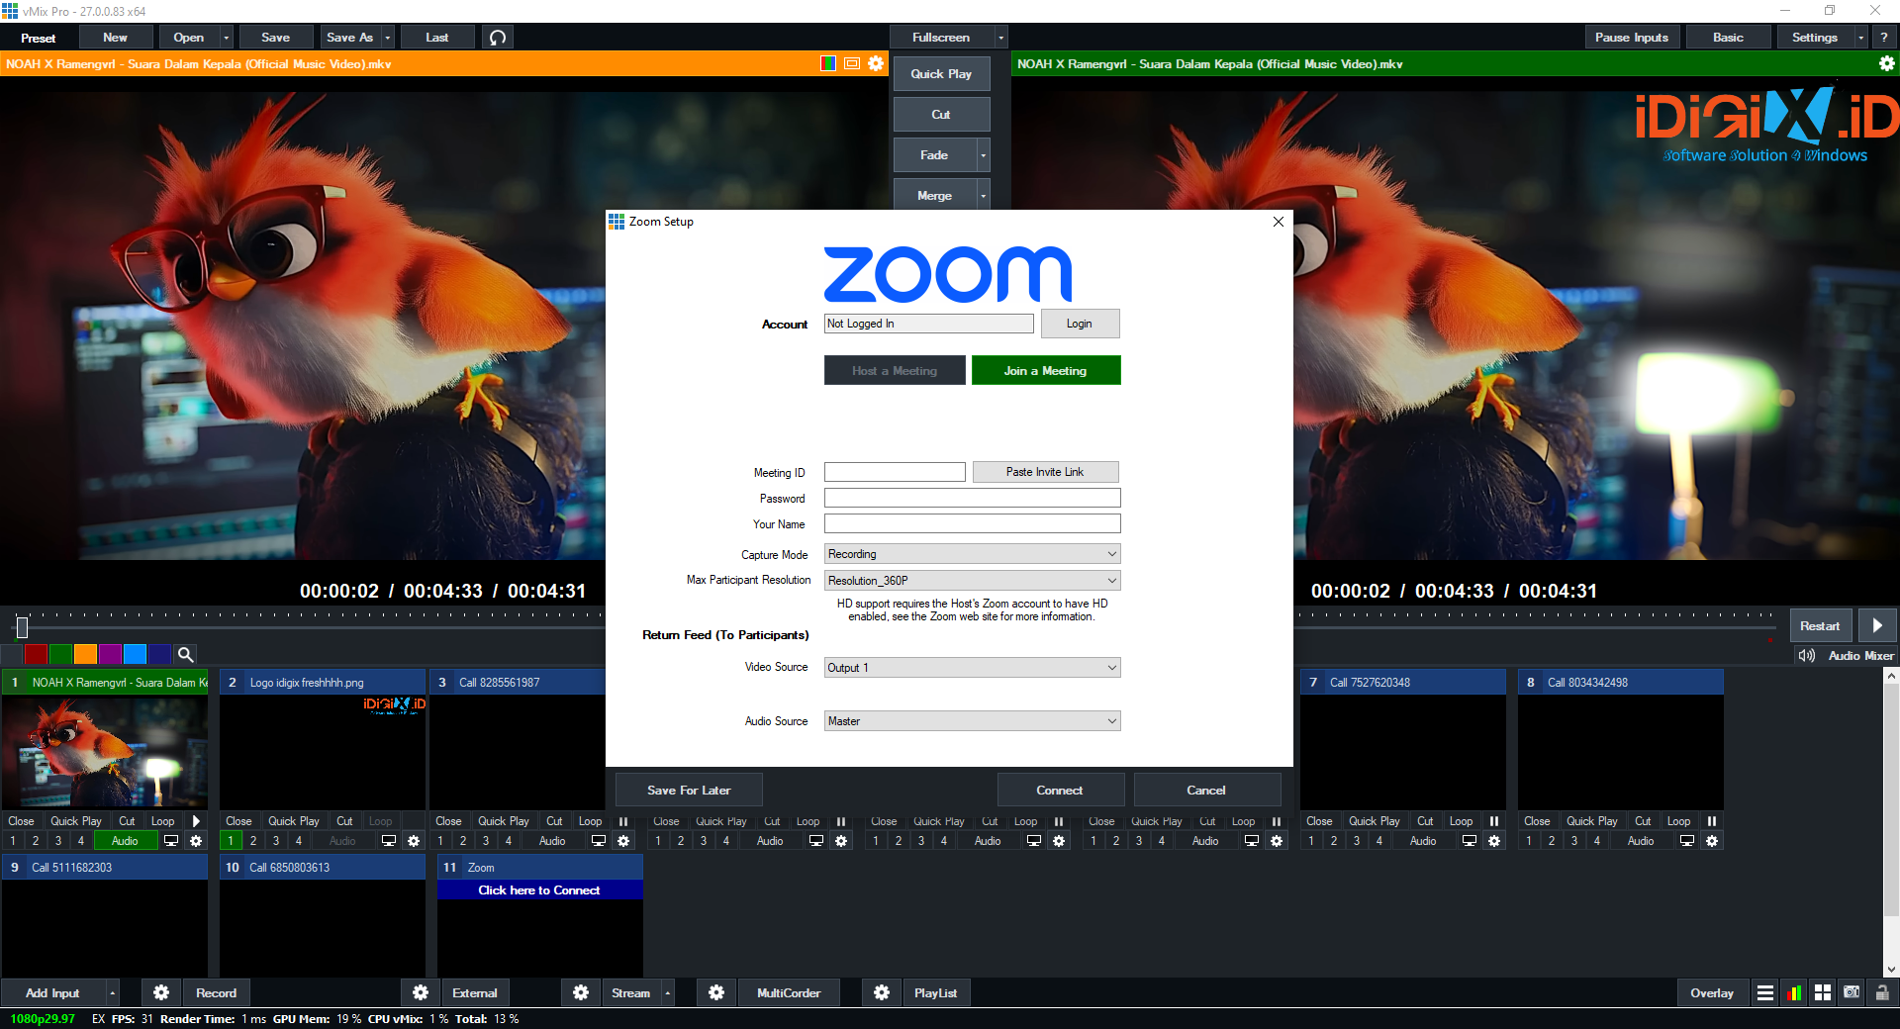This screenshot has width=1900, height=1029.
Task: Open Max Participant Resolution dropdown
Action: (972, 581)
